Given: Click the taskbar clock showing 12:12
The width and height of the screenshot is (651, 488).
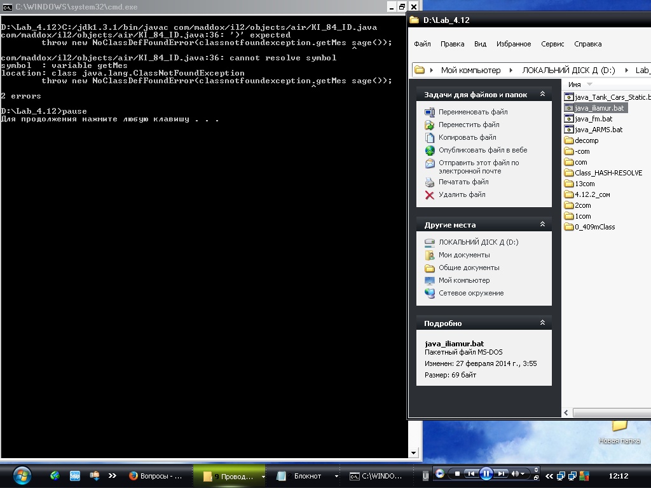Looking at the screenshot, I should [618, 476].
